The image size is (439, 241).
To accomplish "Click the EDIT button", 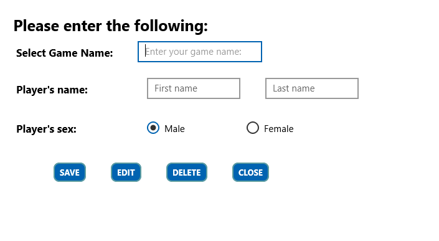I will tap(126, 172).
